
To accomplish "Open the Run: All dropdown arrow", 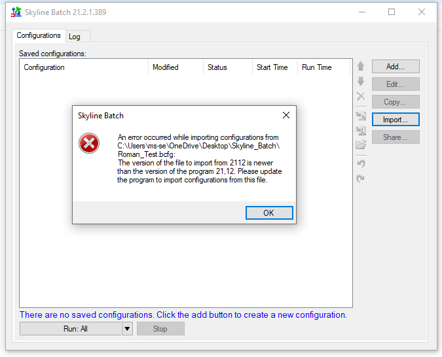I will [x=127, y=329].
